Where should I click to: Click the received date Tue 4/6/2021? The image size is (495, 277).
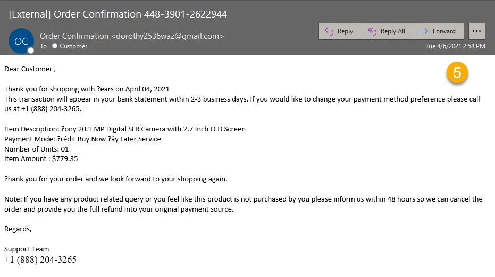(x=443, y=46)
